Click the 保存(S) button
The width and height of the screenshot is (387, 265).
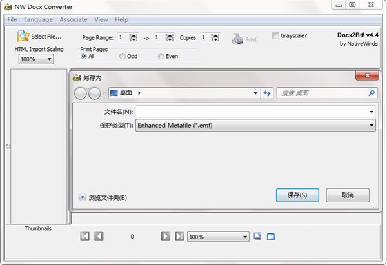297,195
